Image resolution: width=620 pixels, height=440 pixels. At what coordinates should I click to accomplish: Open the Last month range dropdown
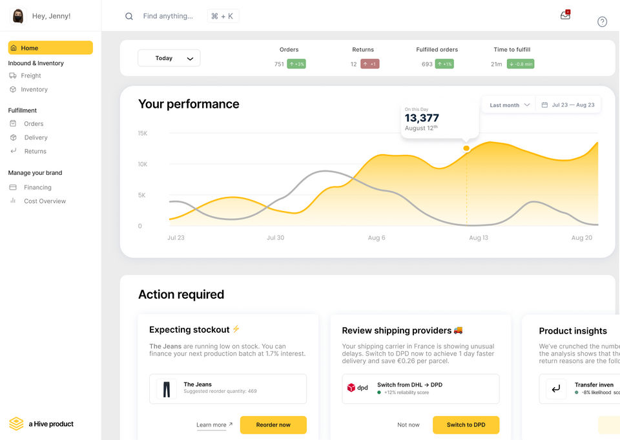click(x=509, y=105)
